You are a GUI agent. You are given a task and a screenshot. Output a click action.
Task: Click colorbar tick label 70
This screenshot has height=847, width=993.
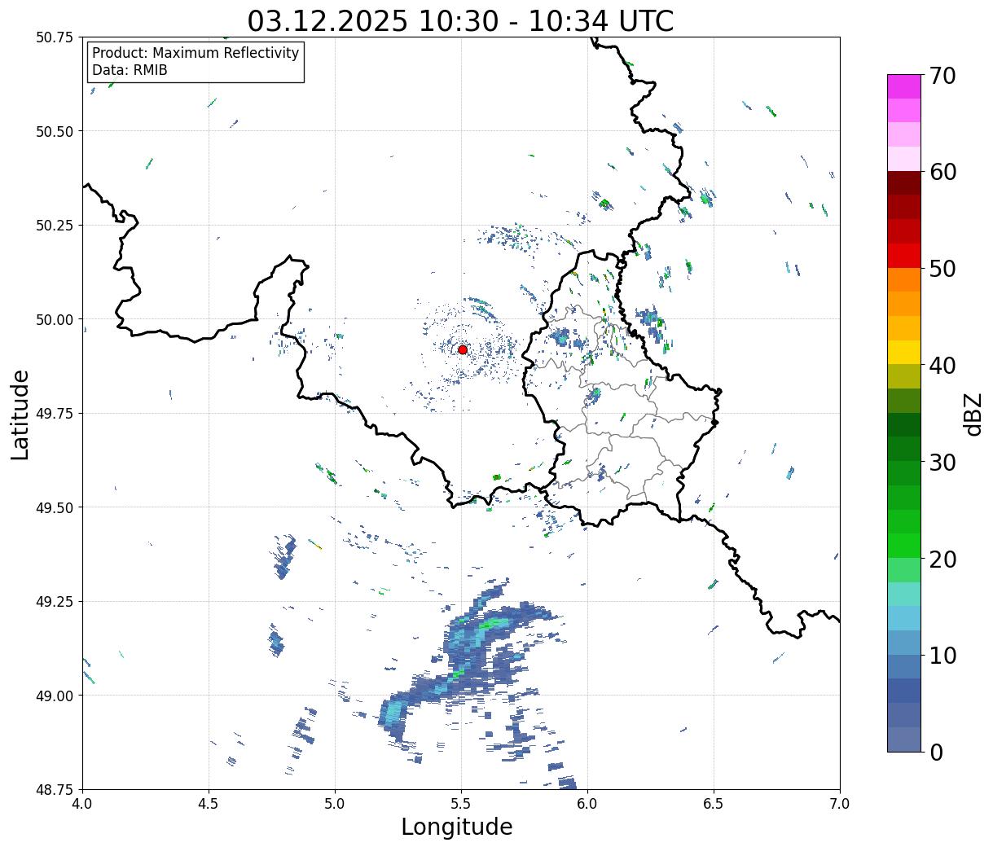point(942,76)
